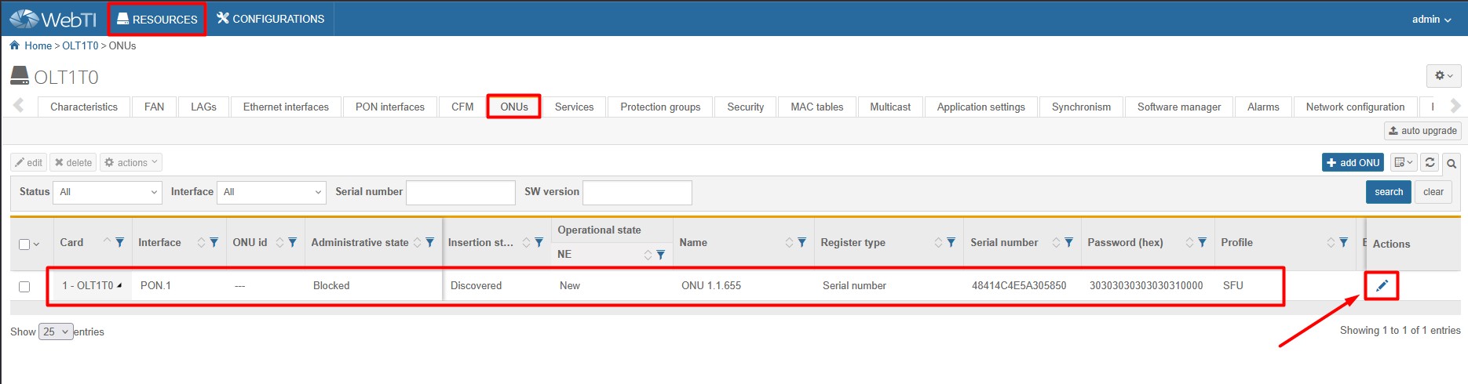The image size is (1468, 384).
Task: Switch to the PON interfaces tab
Action: point(389,107)
